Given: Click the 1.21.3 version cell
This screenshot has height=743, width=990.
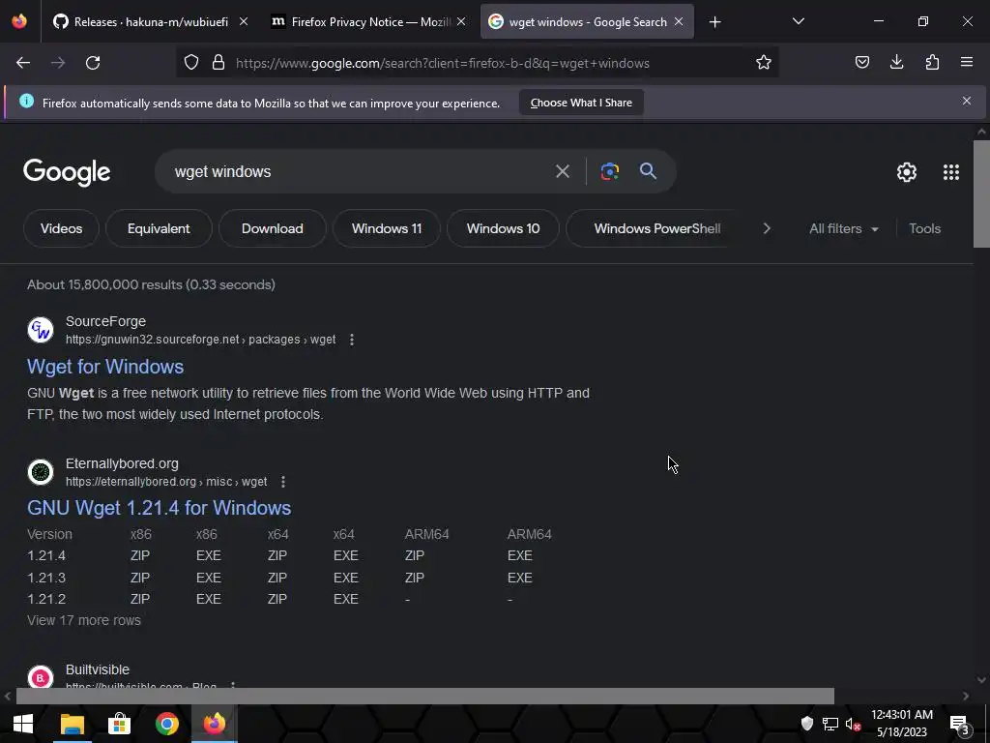Looking at the screenshot, I should tap(46, 579).
